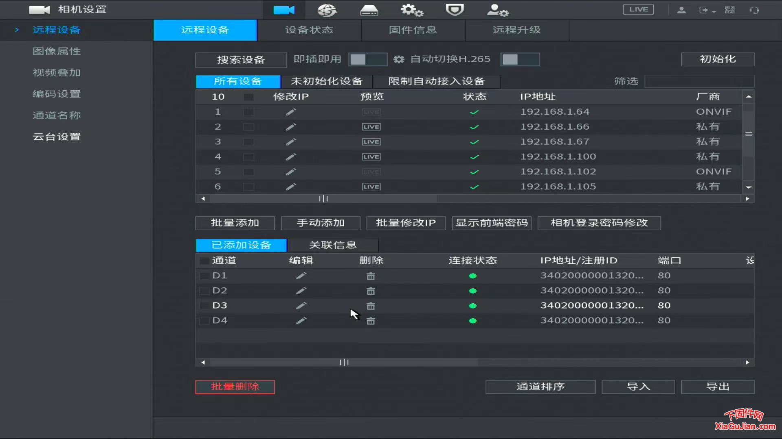782x439 pixels.
Task: Click the gear icon next to 即插即用
Action: 398,59
